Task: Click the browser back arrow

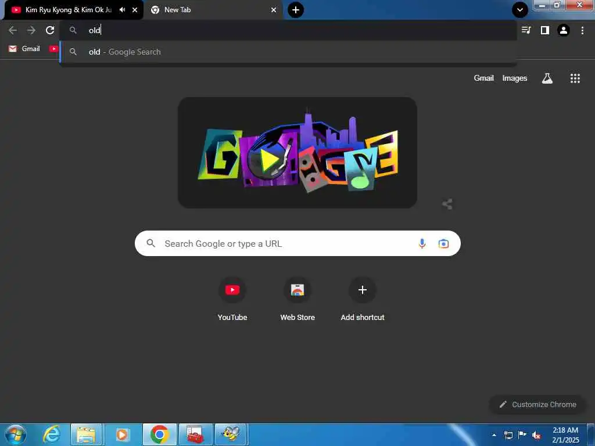Action: [x=13, y=30]
